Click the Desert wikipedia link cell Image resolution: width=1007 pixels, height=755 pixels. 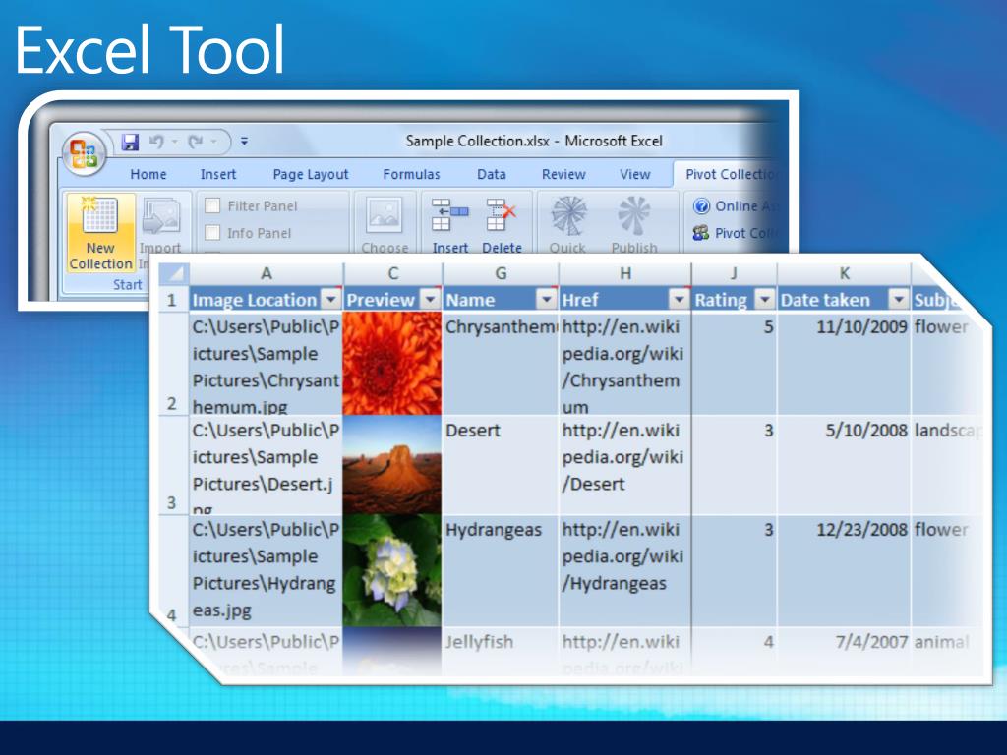624,465
